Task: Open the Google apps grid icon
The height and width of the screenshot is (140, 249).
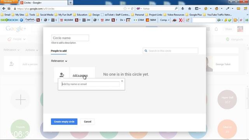Action: point(208,29)
